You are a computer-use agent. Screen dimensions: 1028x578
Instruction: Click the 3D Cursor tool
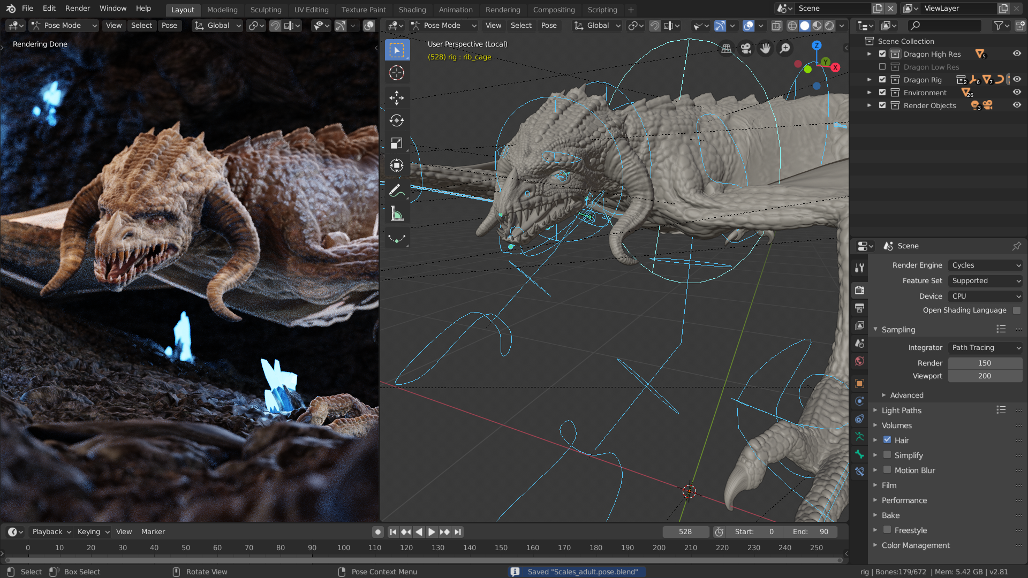[397, 73]
